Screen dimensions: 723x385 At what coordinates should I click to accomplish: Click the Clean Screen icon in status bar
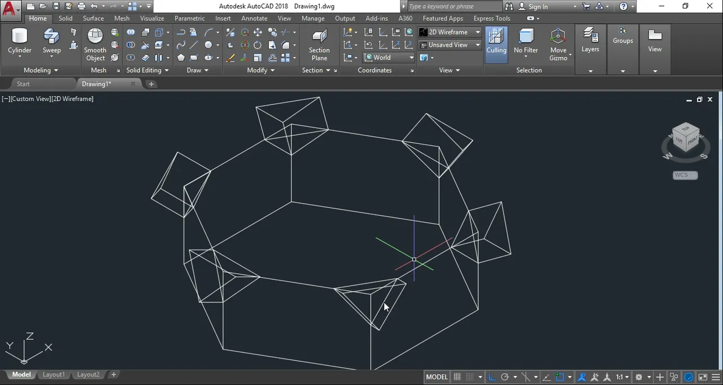point(703,377)
